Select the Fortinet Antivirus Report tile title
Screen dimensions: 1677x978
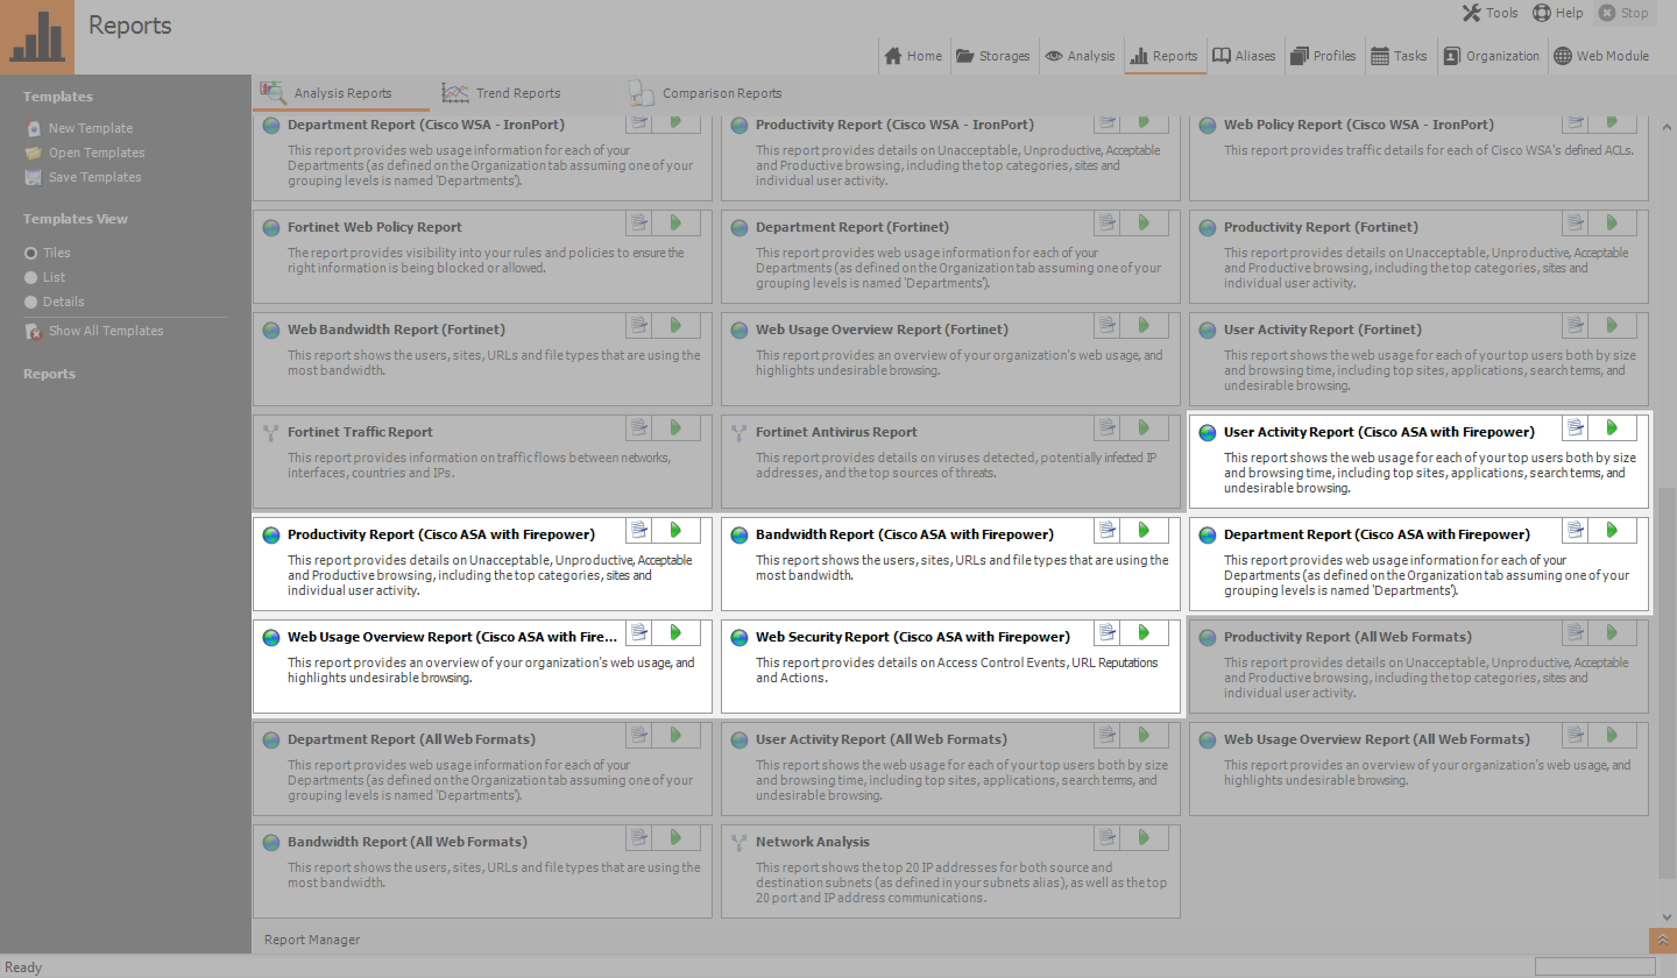(x=836, y=432)
